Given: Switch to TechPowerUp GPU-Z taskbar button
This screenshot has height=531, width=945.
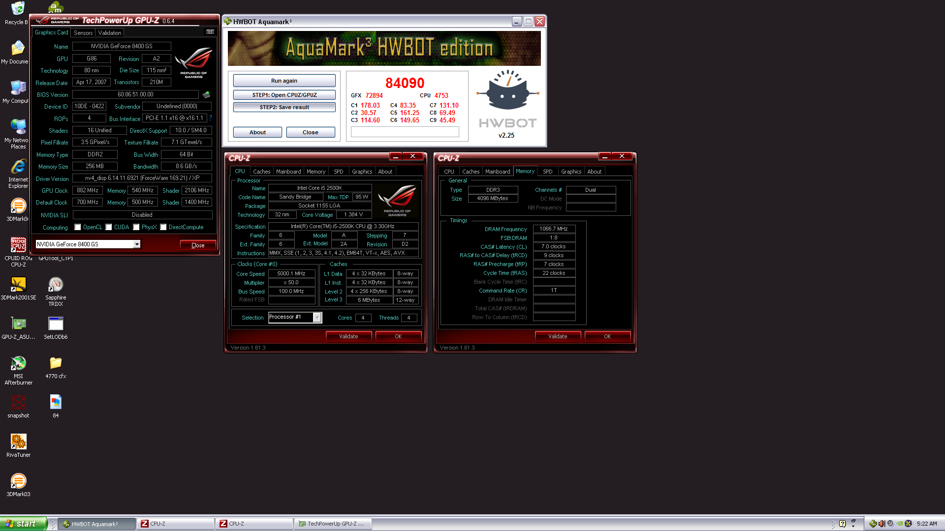Looking at the screenshot, I should pos(333,524).
